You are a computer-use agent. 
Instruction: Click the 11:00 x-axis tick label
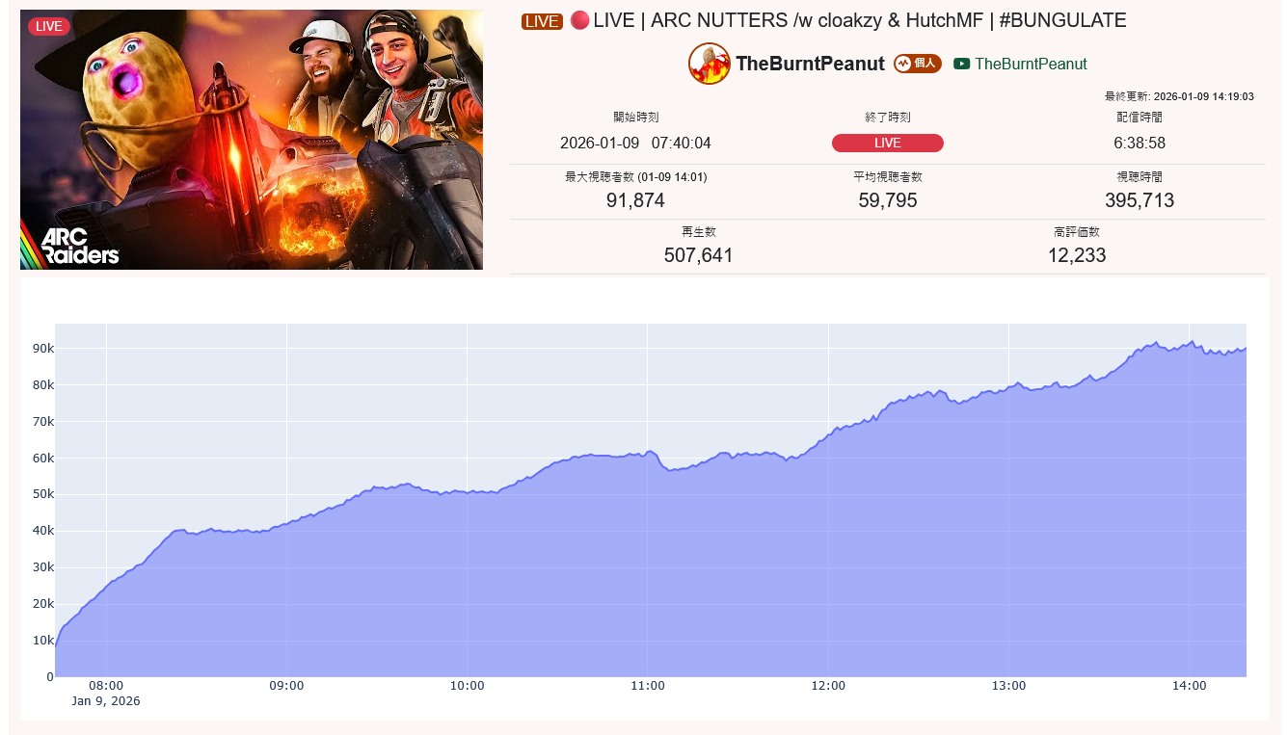point(648,686)
